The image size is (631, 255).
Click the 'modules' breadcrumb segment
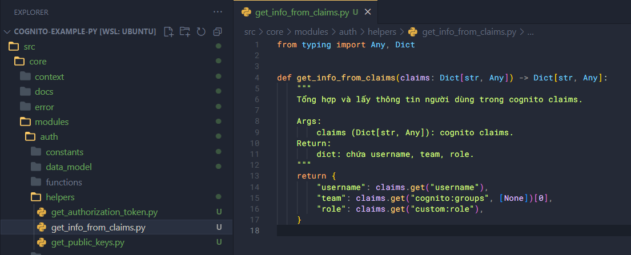click(312, 32)
